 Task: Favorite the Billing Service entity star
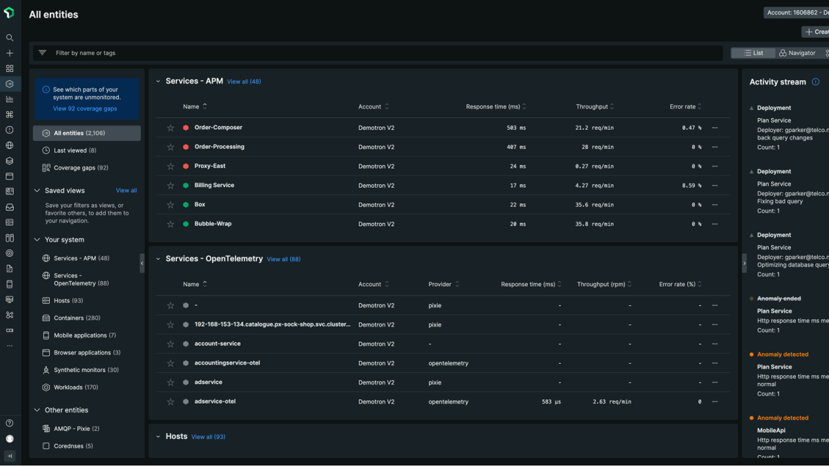171,186
